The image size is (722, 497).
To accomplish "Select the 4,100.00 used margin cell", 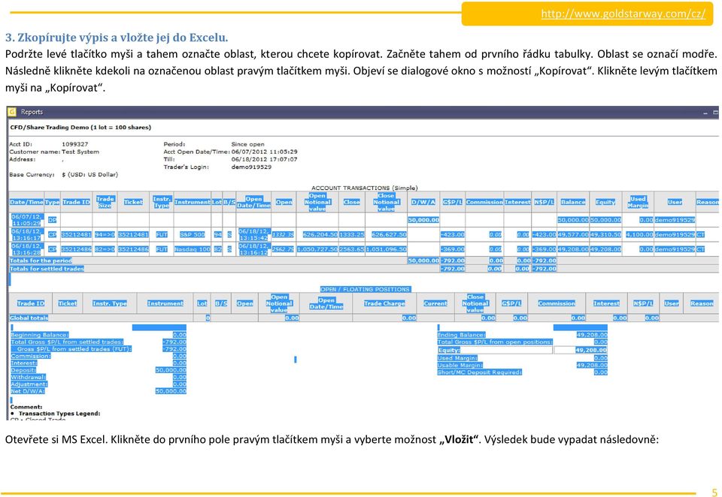I will pos(639,234).
